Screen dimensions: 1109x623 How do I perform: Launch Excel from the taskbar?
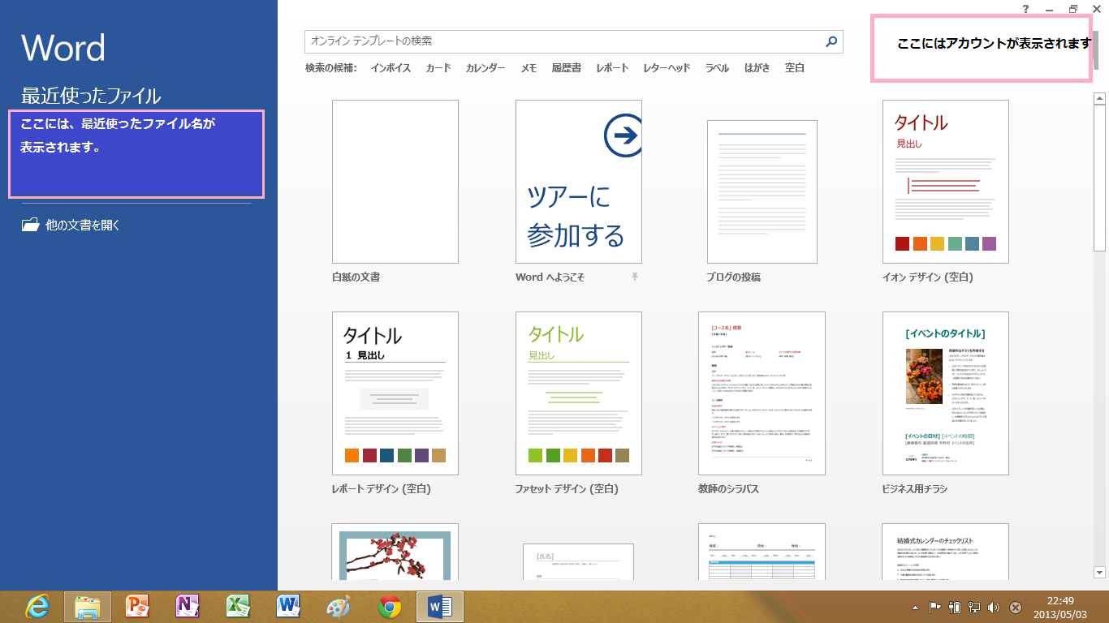coord(238,607)
